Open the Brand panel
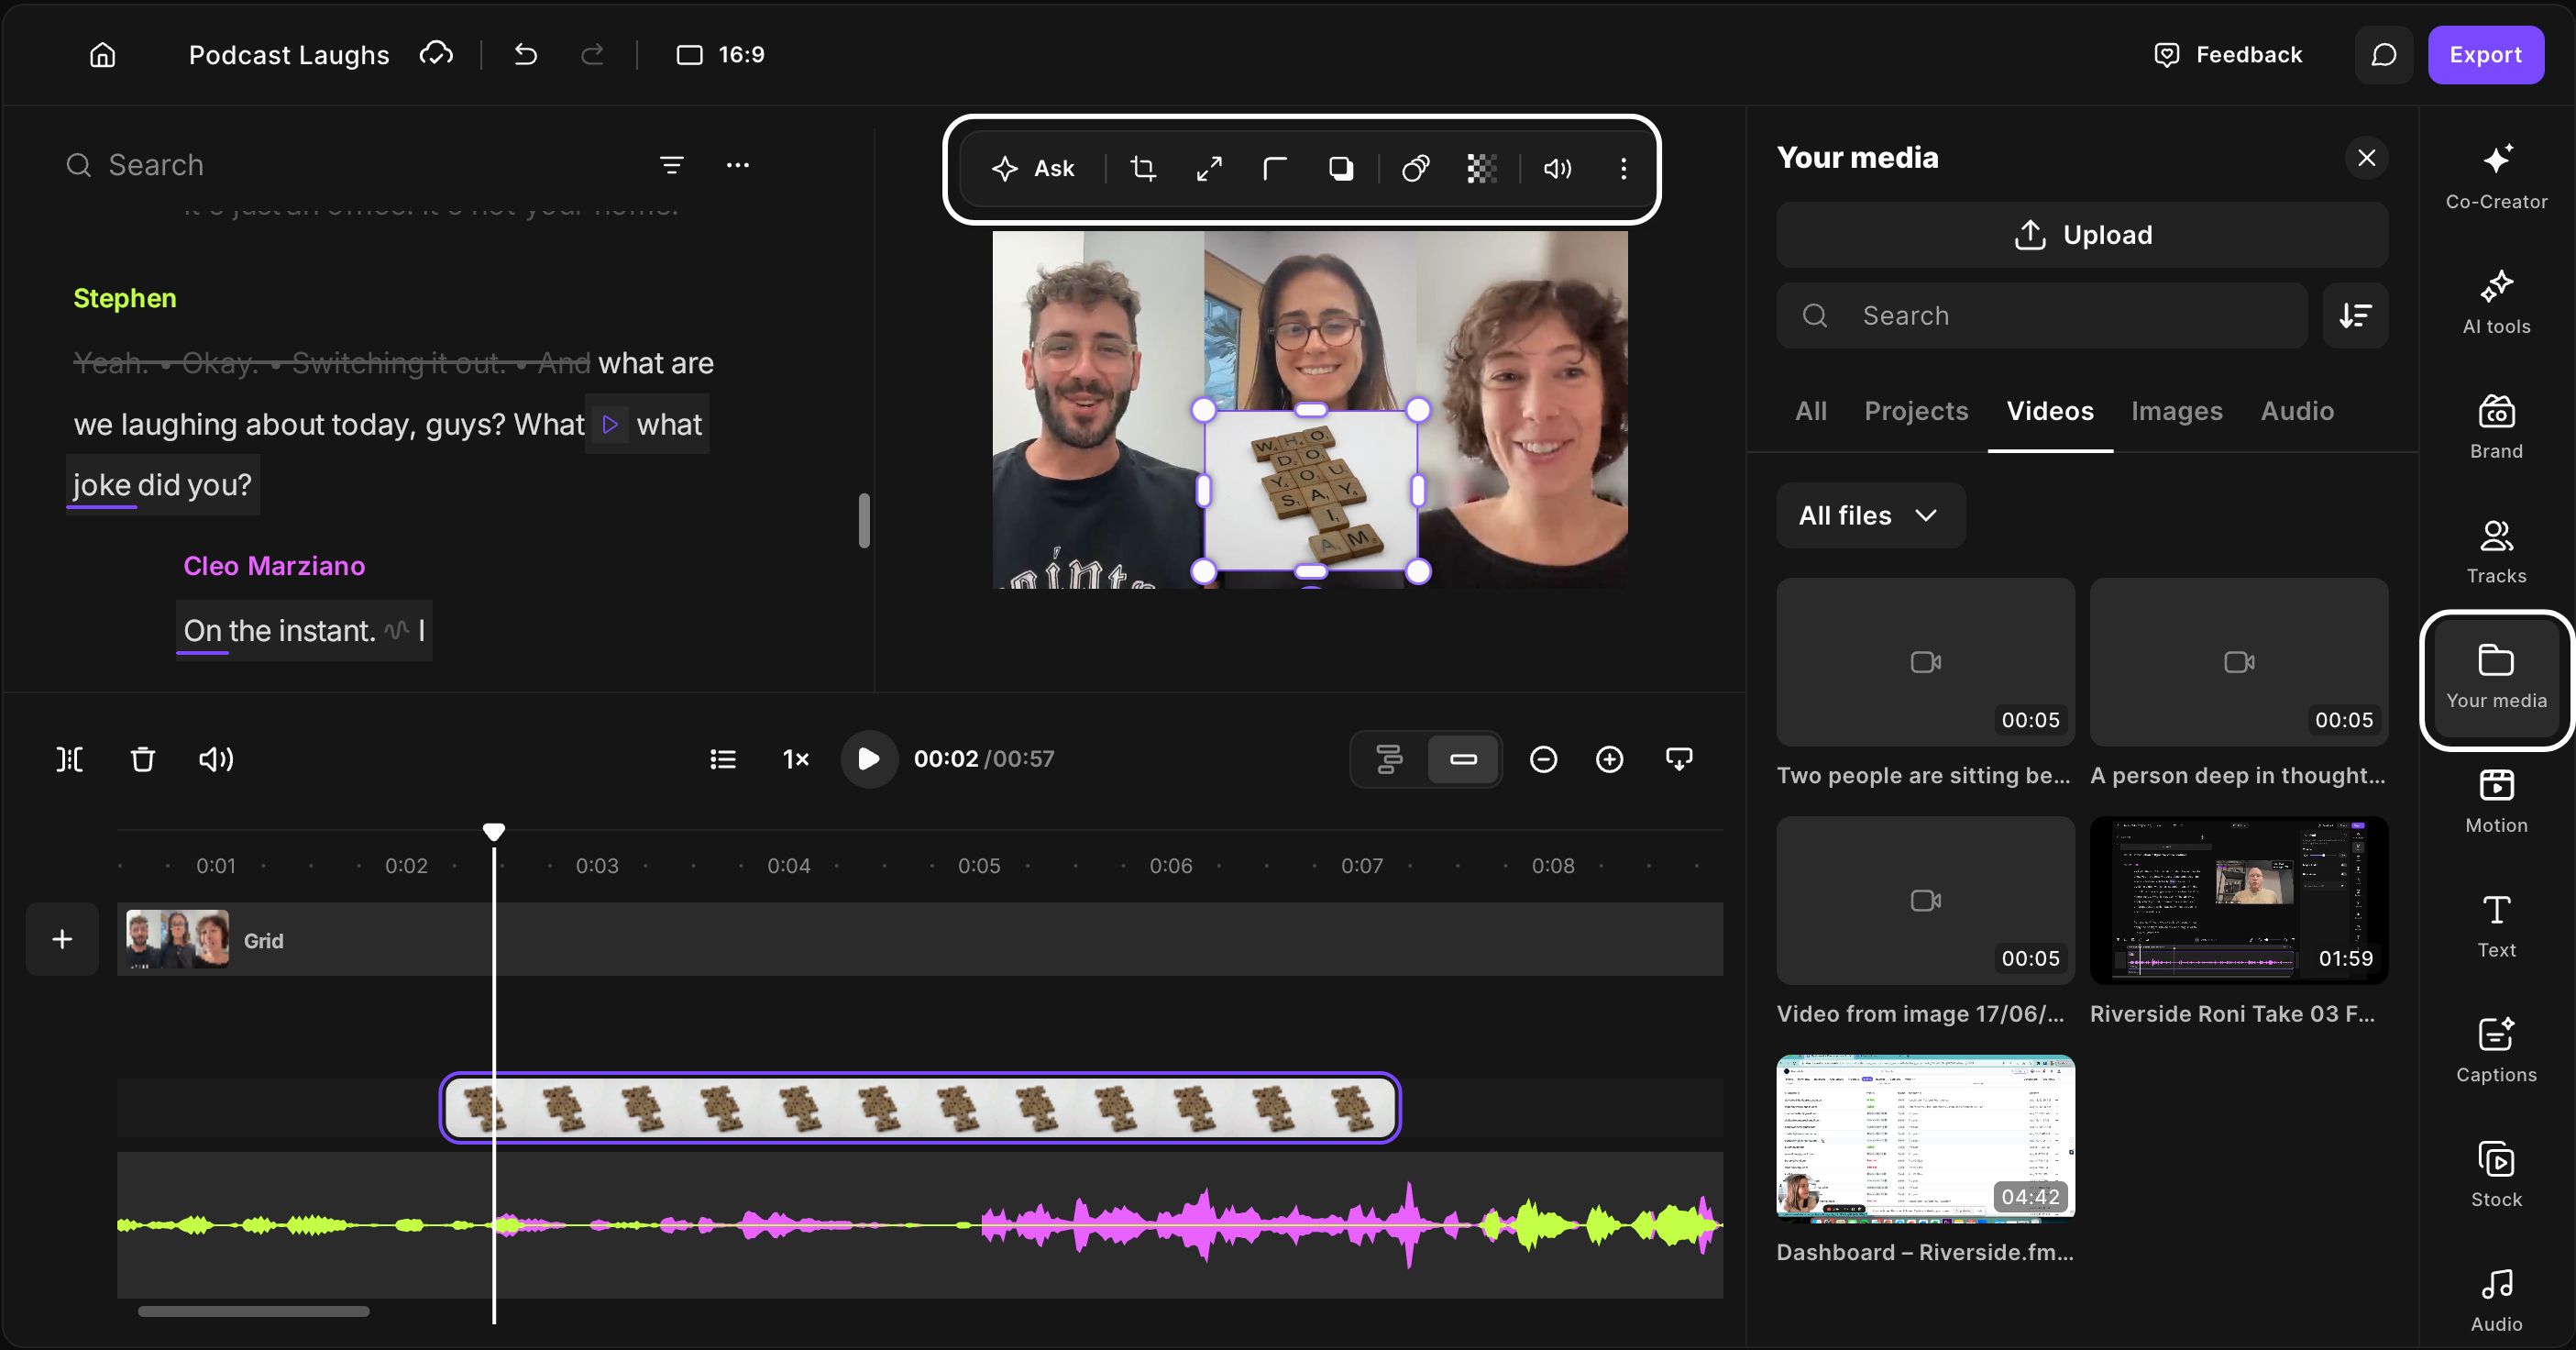The width and height of the screenshot is (2576, 1350). (2496, 426)
